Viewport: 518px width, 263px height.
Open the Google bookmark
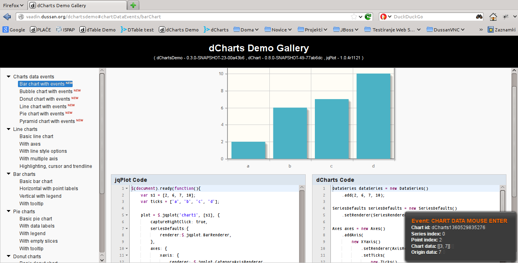click(14, 29)
